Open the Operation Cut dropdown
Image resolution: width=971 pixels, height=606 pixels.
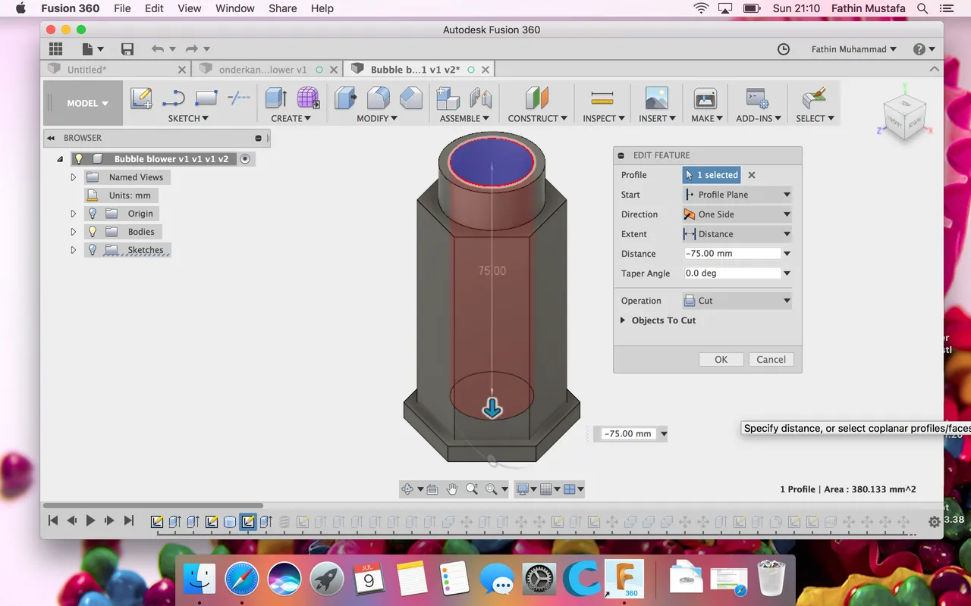tap(737, 301)
